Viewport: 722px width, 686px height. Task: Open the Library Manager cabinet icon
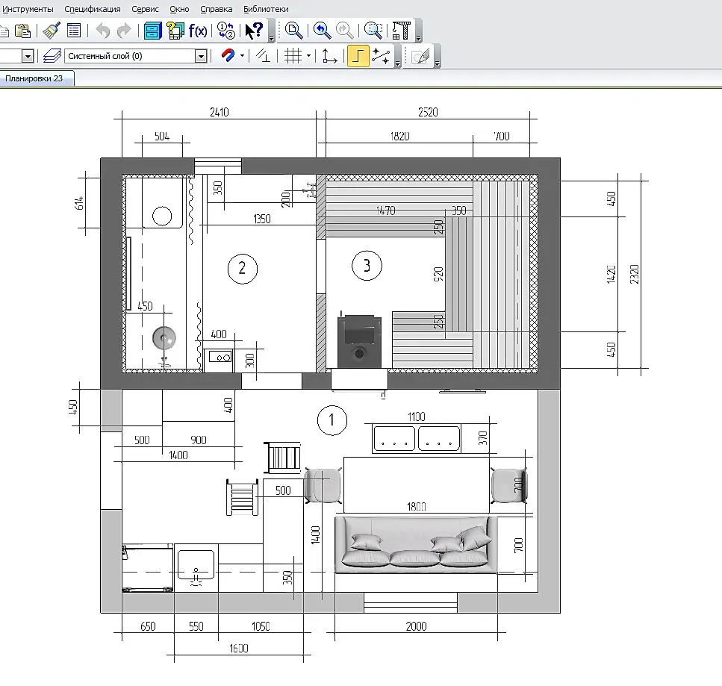tap(152, 31)
